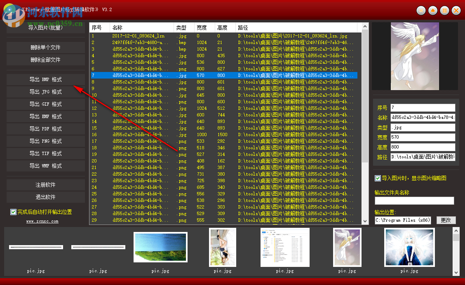Viewport: 465px width, 285px height.
Task: Export images with 导出 JPG 格式
Action: point(45,92)
